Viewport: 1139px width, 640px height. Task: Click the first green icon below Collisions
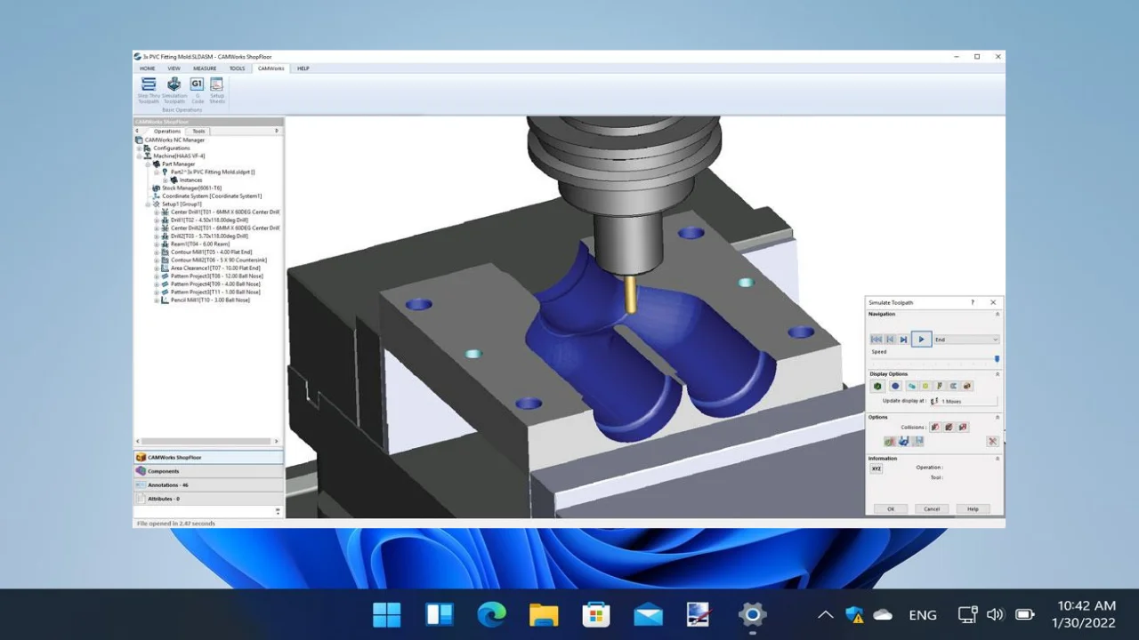[889, 442]
